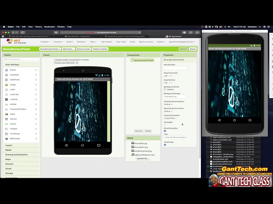The width and height of the screenshot is (273, 204).
Task: Toggle the ShowStatusBar checkbox
Action: pyautogui.click(x=165, y=131)
